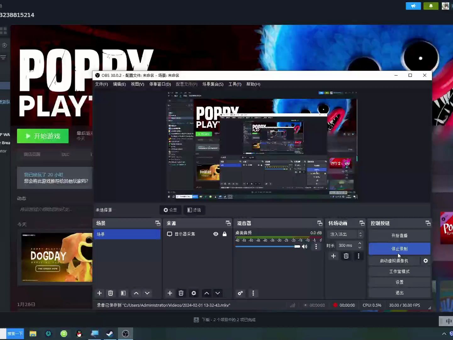Open Steam downloads status at bottom
Viewport: 453px width, 340px height.
tap(224, 320)
